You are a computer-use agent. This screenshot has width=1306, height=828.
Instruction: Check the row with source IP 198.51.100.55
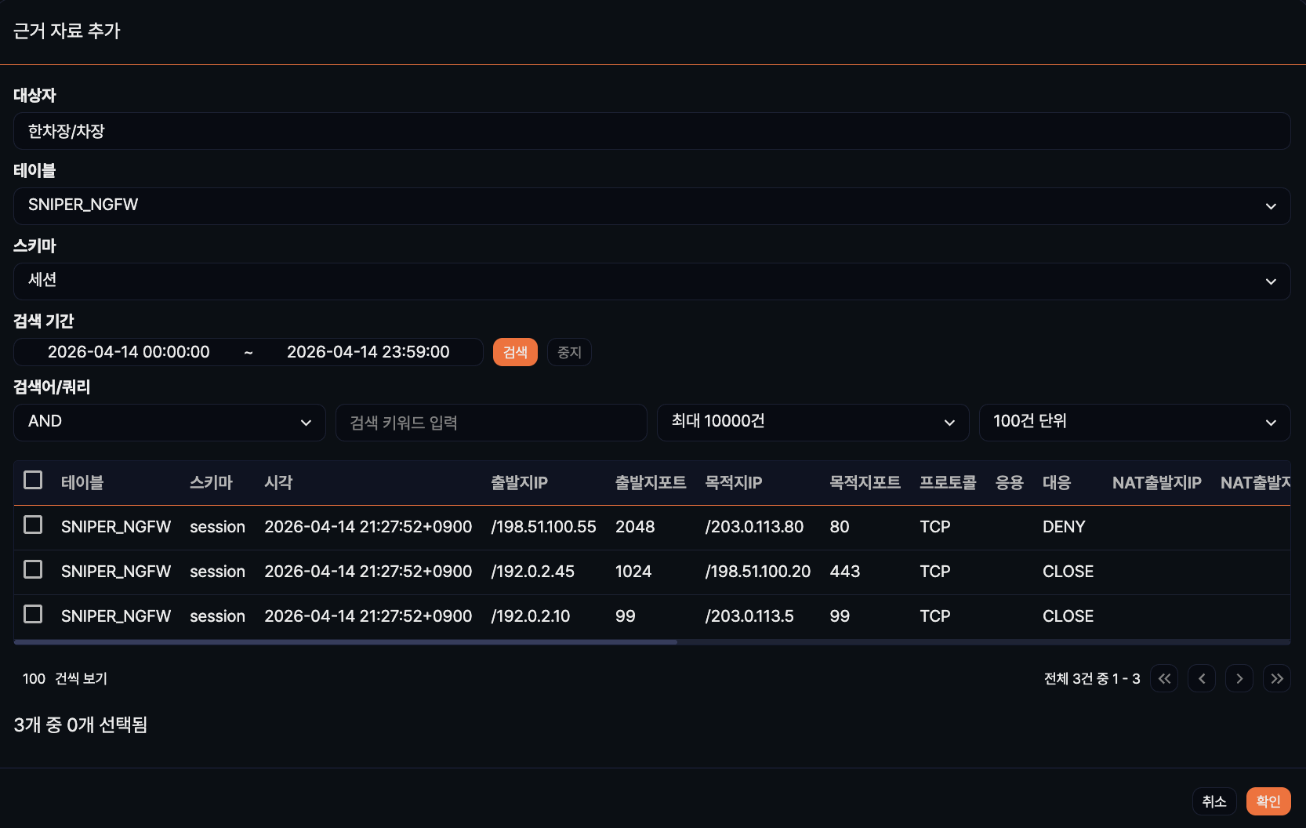point(33,525)
